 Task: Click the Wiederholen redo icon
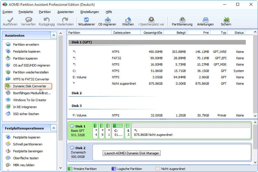point(65,20)
